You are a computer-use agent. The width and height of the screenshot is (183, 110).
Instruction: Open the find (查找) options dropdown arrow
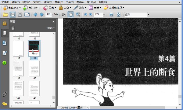click(149, 15)
